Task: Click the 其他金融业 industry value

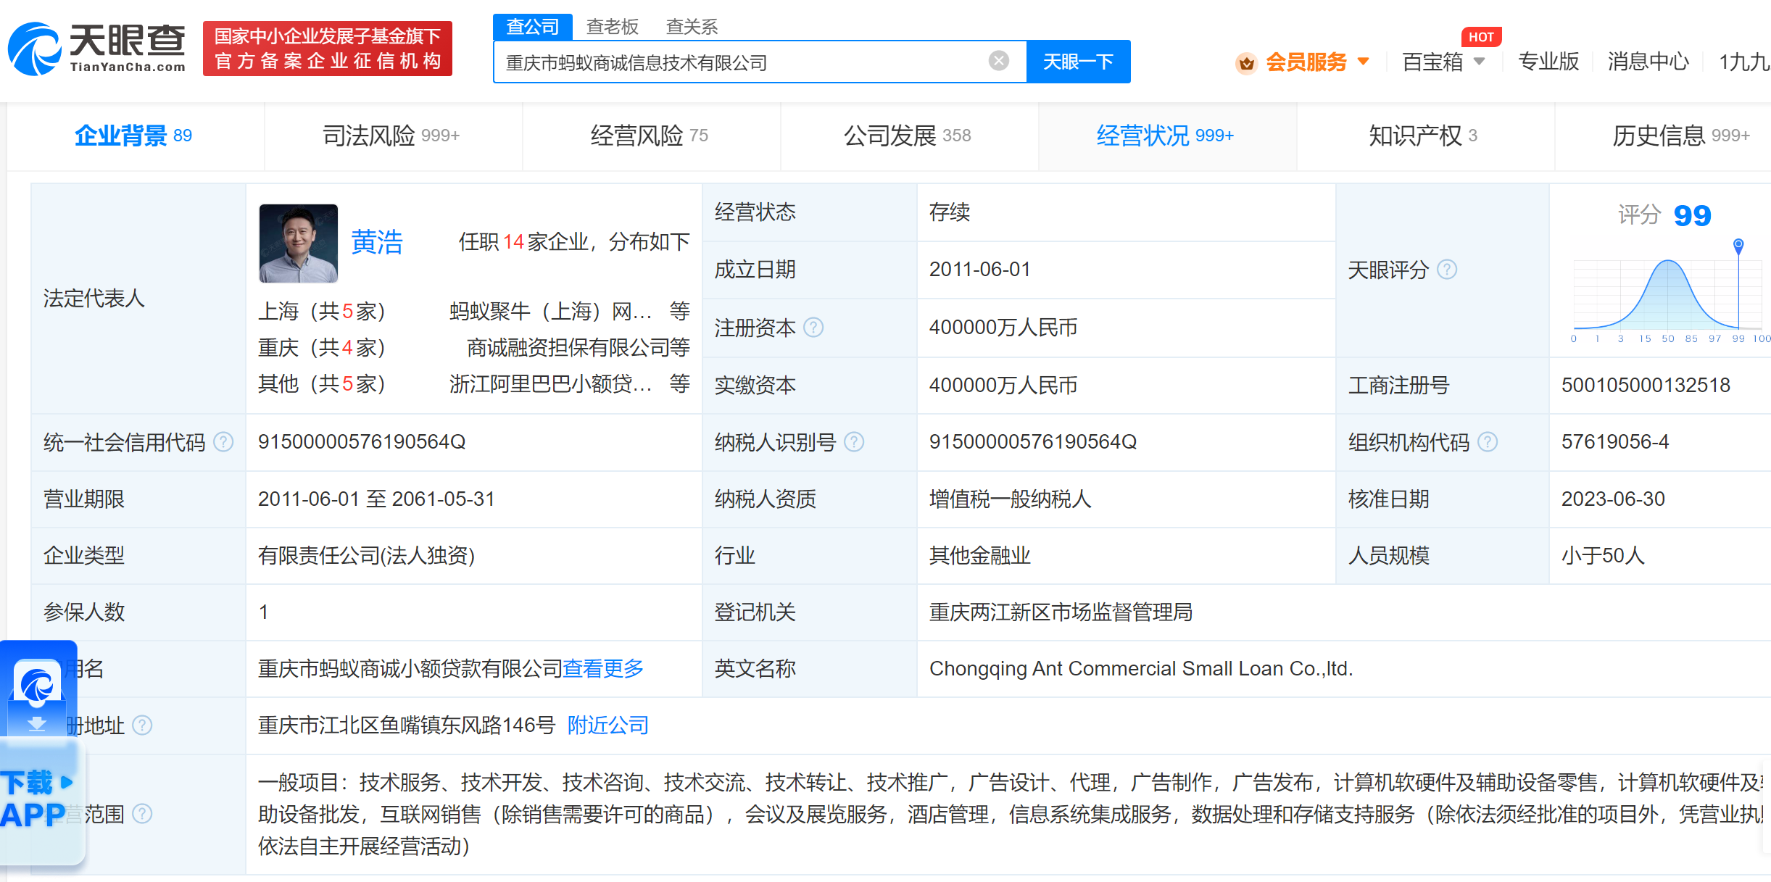Action: 980,556
